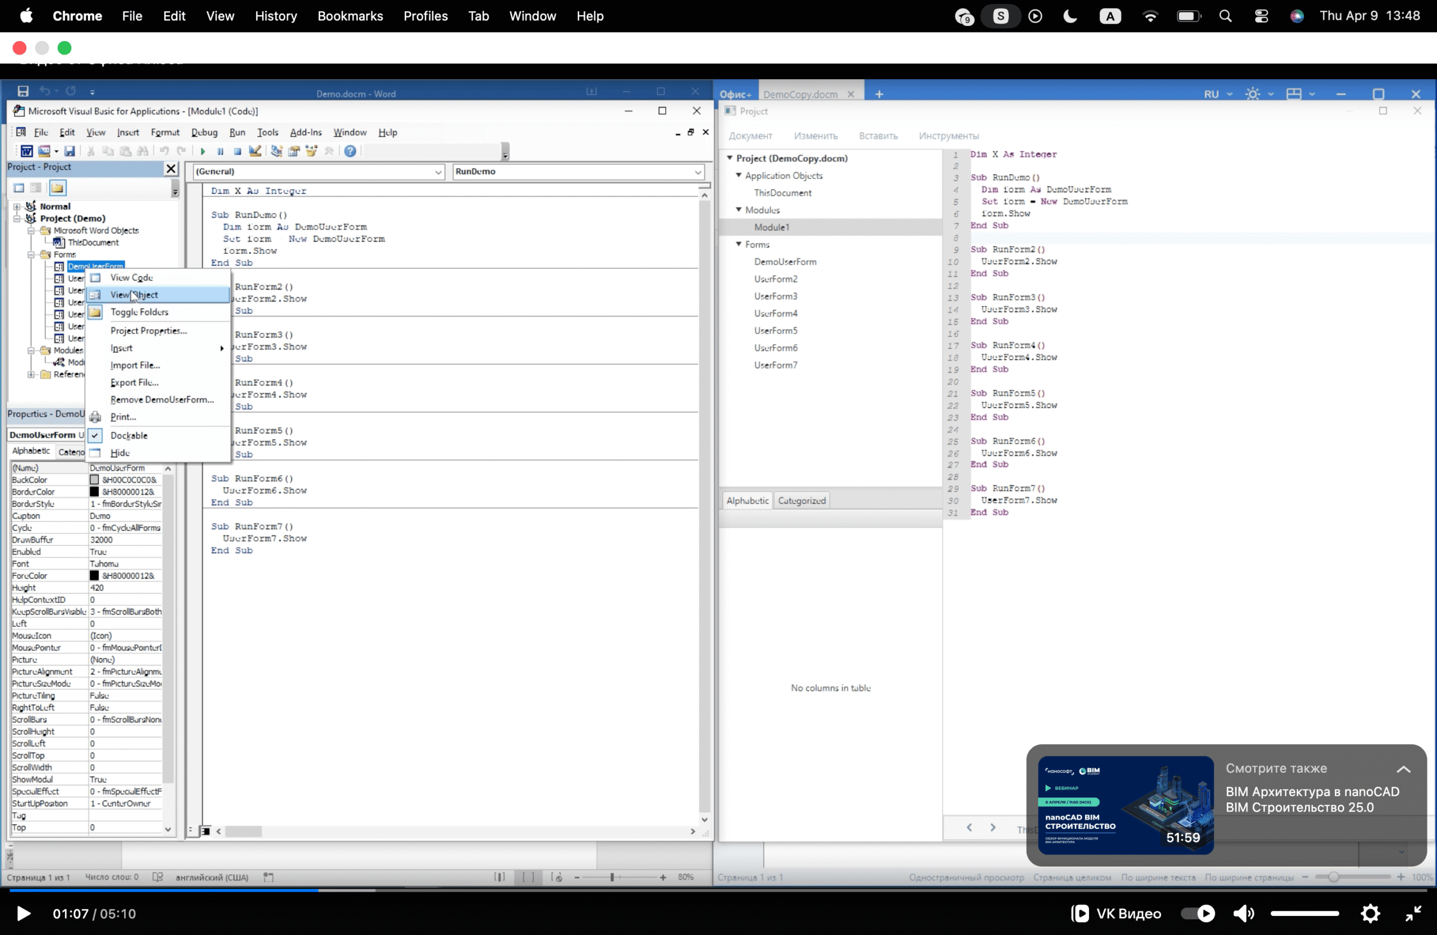Click Export File... in context menu
The height and width of the screenshot is (935, 1437).
point(134,382)
